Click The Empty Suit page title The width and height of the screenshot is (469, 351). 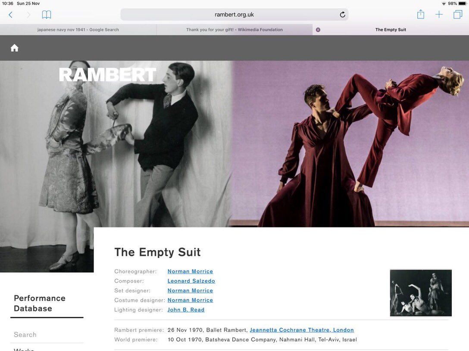pyautogui.click(x=157, y=252)
